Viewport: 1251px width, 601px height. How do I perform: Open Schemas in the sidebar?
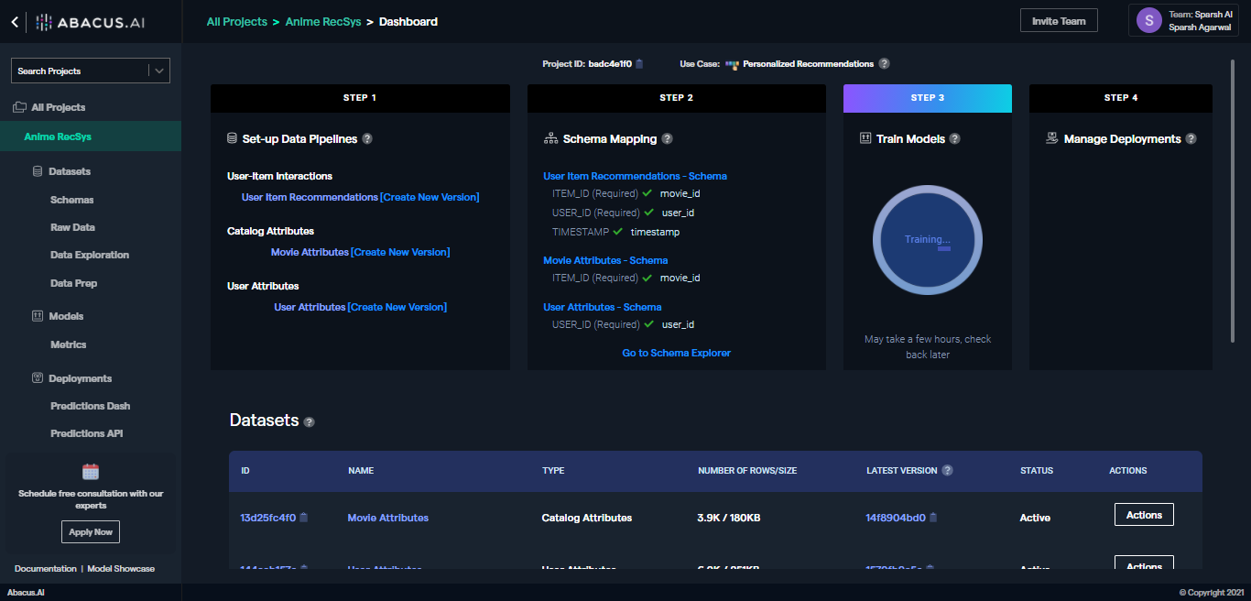72,200
